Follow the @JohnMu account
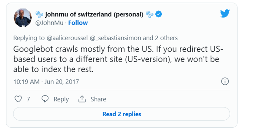Image resolution: width=259 pixels, height=134 pixels. coord(78,23)
